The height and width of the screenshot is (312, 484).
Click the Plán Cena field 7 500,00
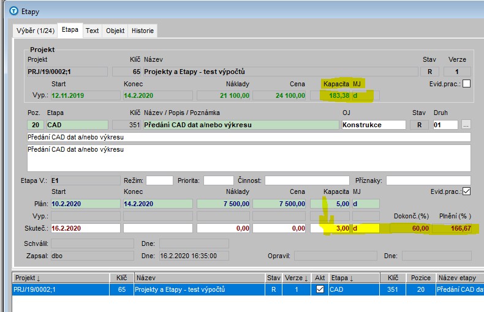click(279, 204)
